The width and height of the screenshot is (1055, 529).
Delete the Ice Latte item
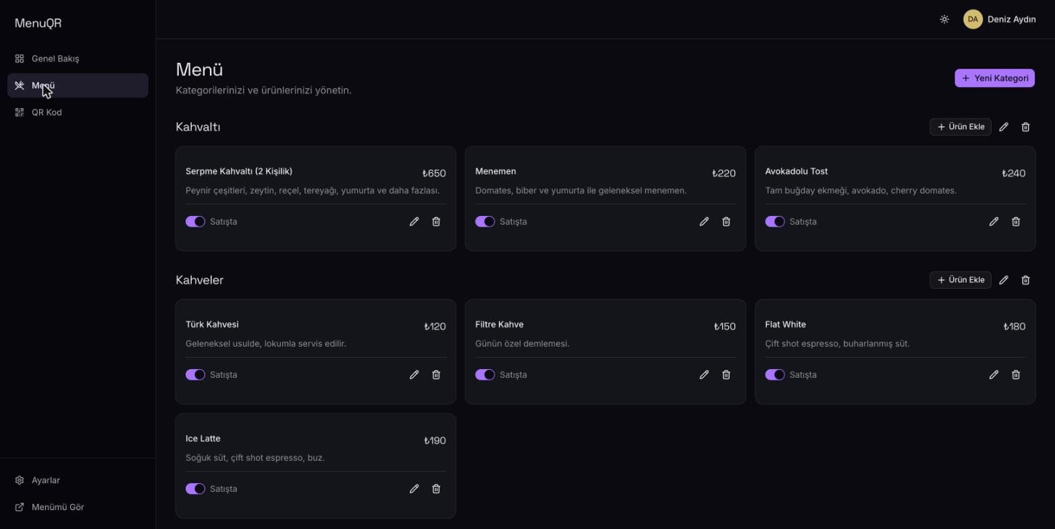(x=436, y=489)
